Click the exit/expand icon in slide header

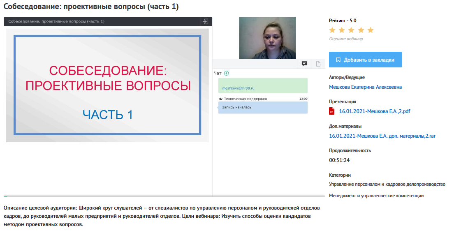pyautogui.click(x=205, y=21)
